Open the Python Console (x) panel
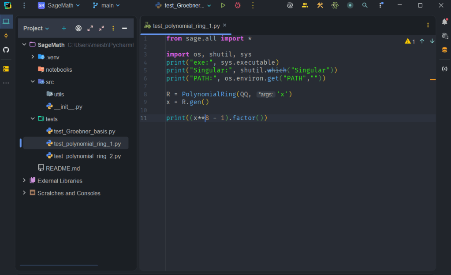 (445, 69)
